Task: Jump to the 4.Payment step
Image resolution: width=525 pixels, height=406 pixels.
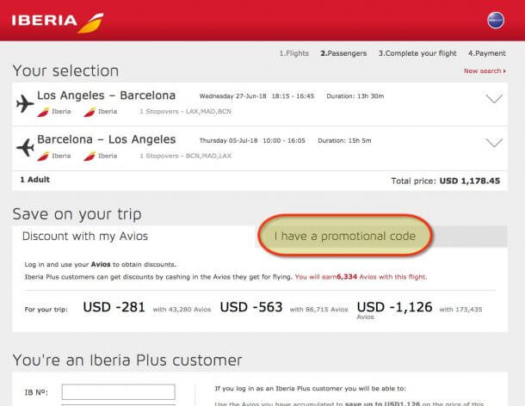Action: pyautogui.click(x=487, y=53)
